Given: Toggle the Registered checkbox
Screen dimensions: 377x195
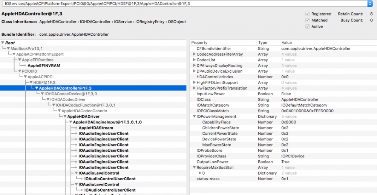Looking at the screenshot, I should point(307,14).
